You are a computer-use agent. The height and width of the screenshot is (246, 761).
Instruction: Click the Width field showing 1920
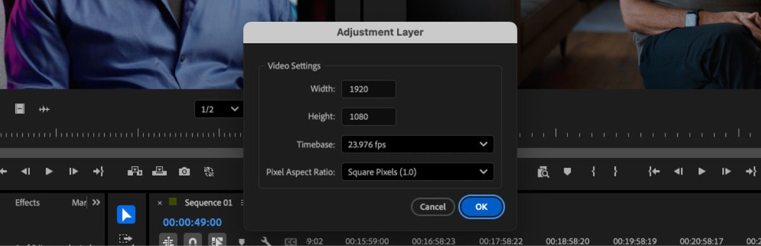pyautogui.click(x=368, y=89)
